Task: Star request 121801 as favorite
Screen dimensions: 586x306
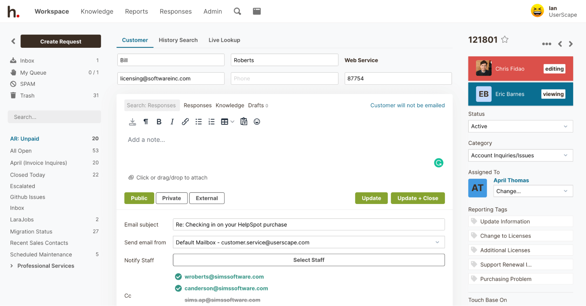Action: 505,40
